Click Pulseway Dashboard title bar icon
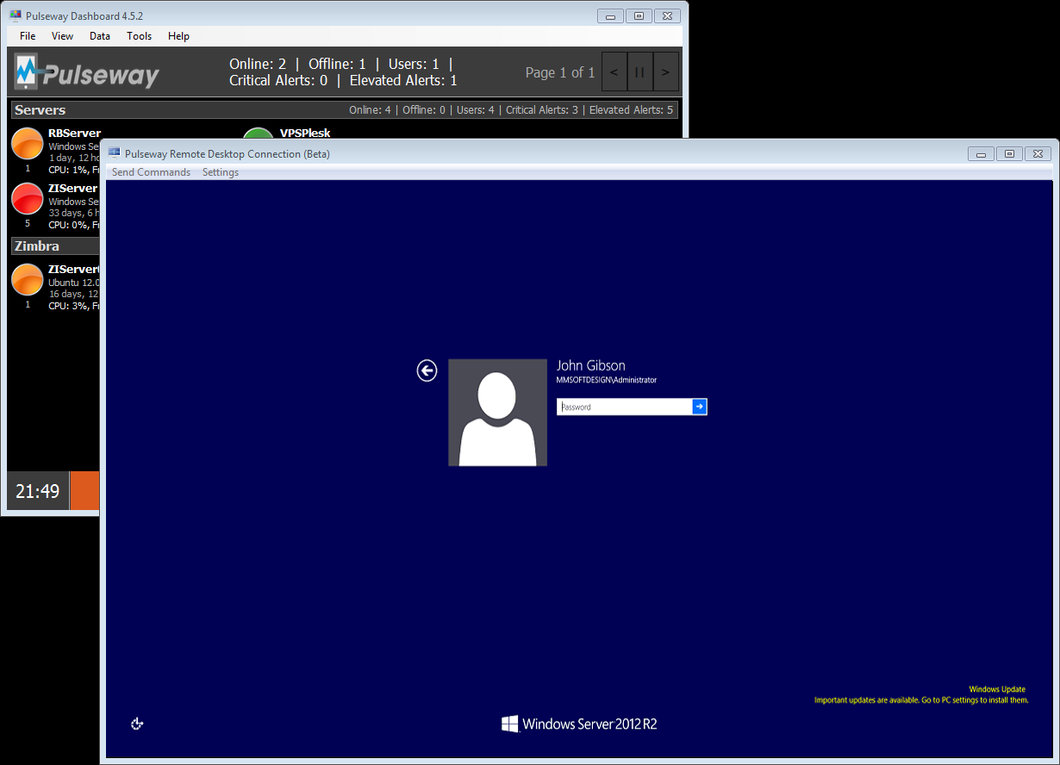This screenshot has width=1060, height=765. pos(16,16)
